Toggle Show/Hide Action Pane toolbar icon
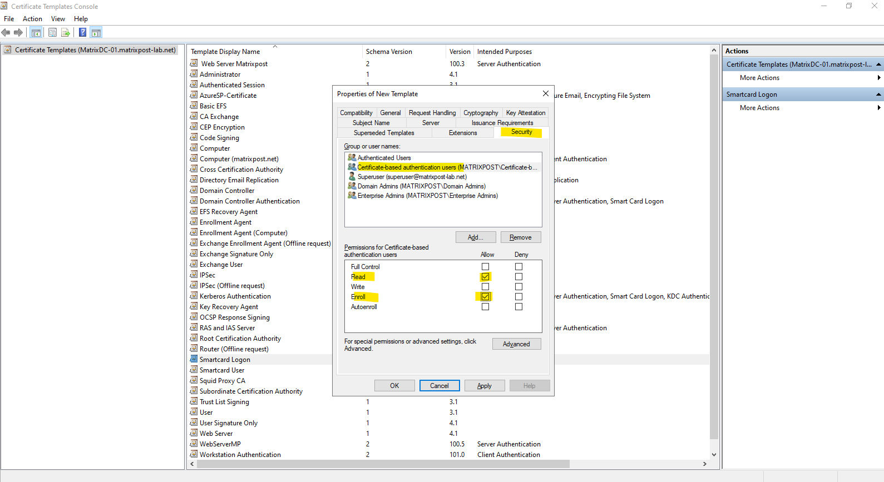Screen dimensions: 884x482 click(x=96, y=32)
